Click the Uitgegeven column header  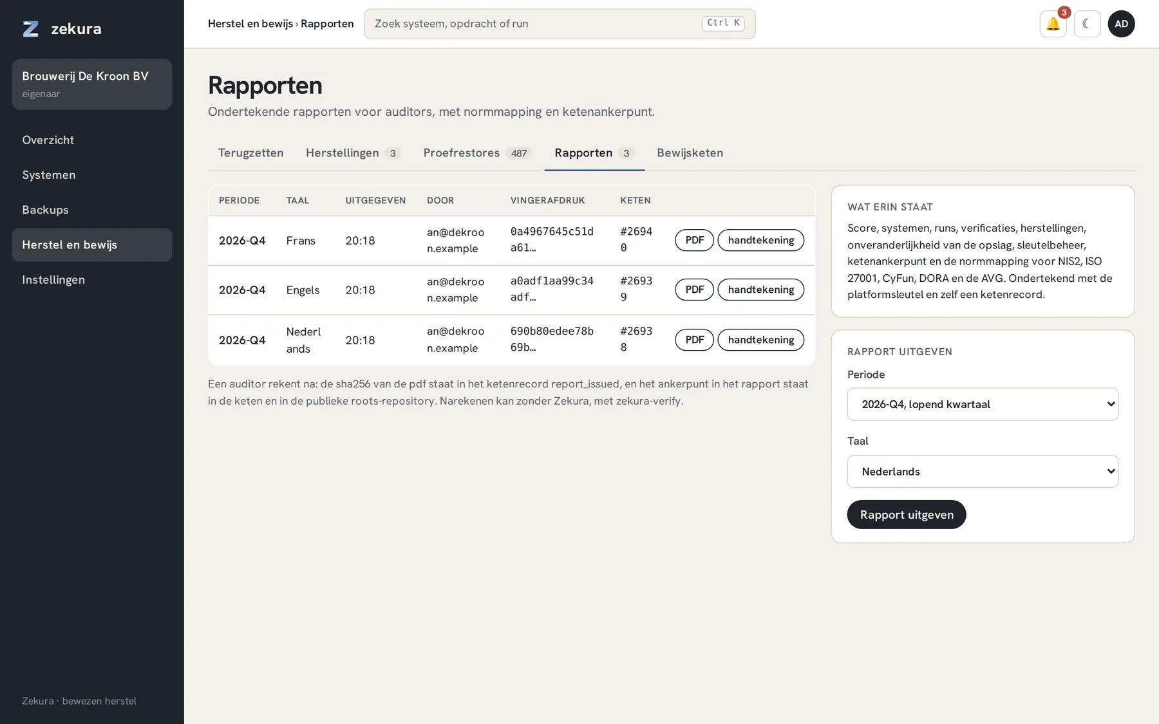click(375, 201)
